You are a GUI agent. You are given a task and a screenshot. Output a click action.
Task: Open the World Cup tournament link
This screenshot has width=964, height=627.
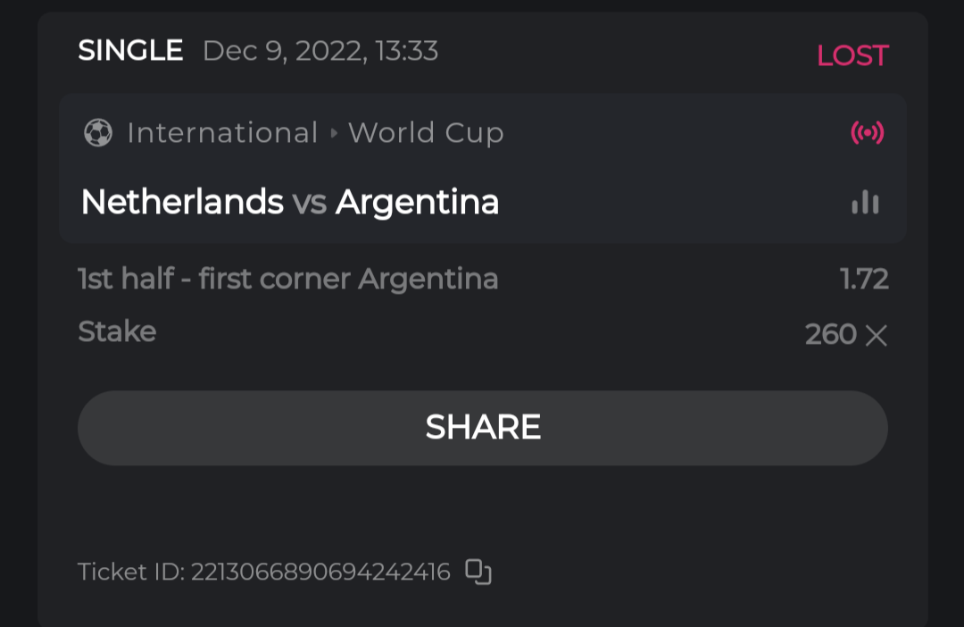point(426,133)
